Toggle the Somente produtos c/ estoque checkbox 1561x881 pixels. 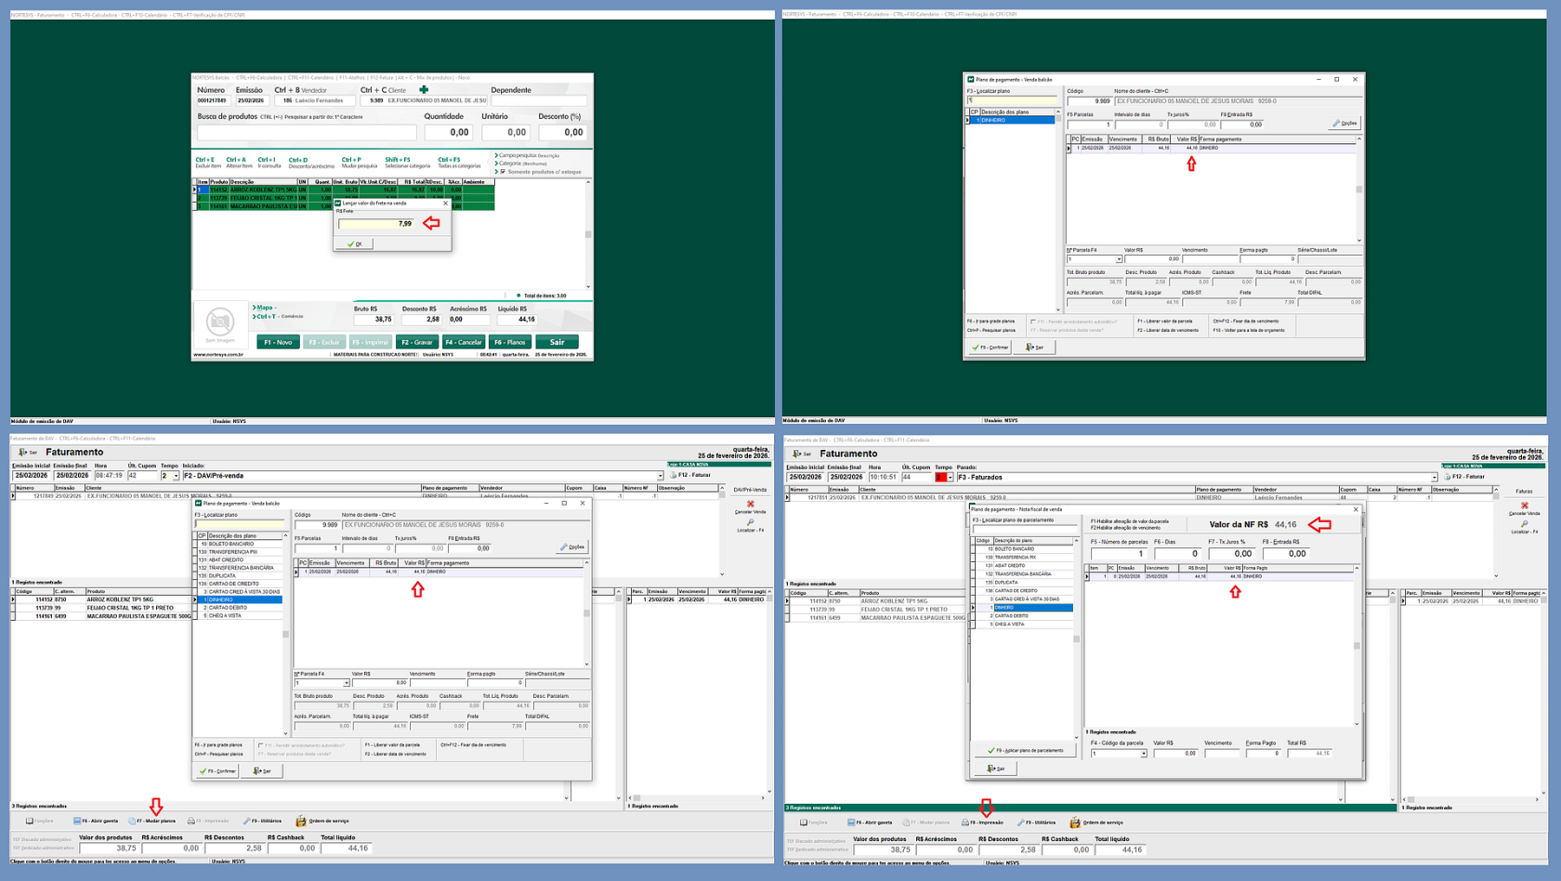(504, 172)
